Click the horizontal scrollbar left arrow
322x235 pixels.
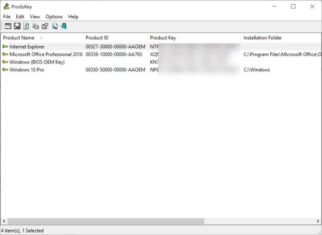tap(4, 221)
